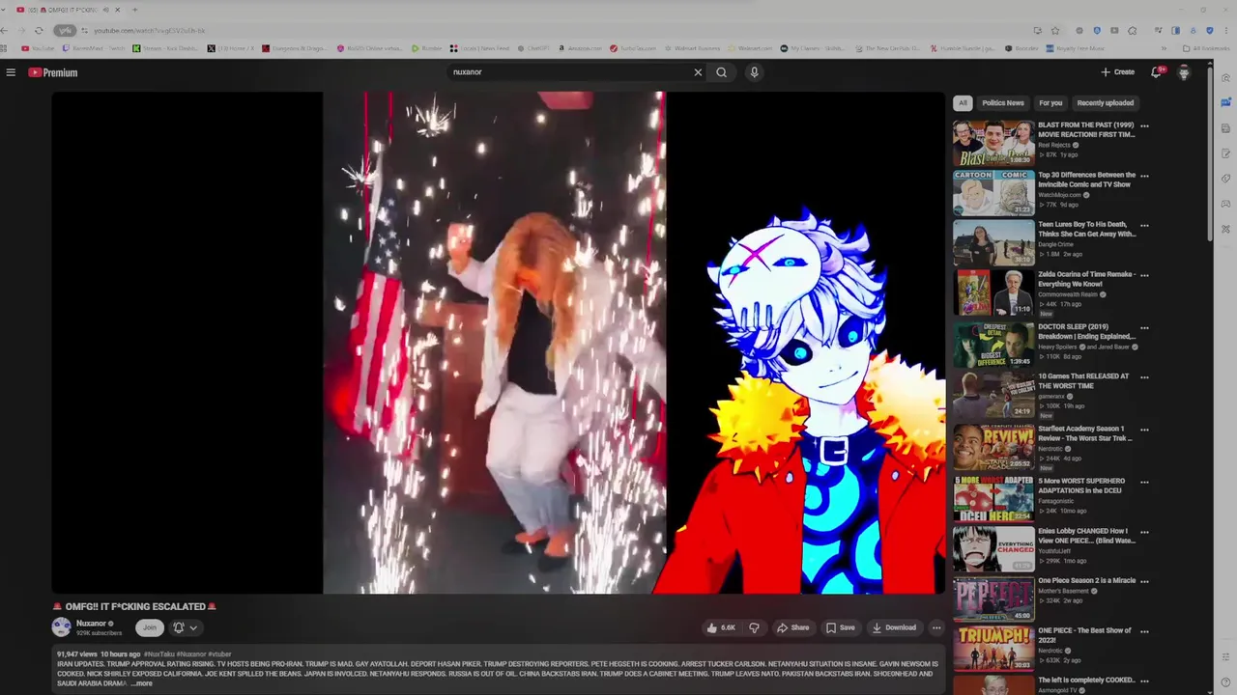
Task: Share the video
Action: [792, 627]
